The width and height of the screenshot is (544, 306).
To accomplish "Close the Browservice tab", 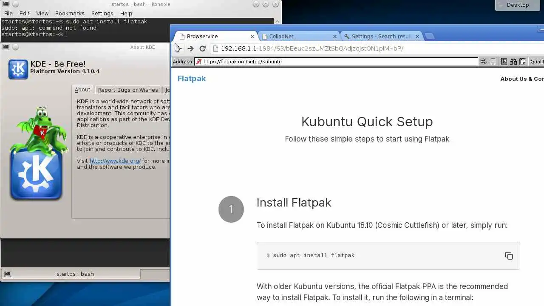I will click(x=252, y=37).
